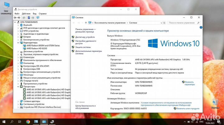Open the Windows Start button
Viewport: 224px width, 125px height.
click(x=4, y=122)
